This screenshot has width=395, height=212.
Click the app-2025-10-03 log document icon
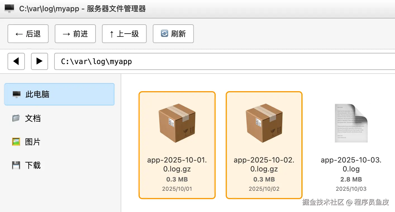tap(351, 123)
